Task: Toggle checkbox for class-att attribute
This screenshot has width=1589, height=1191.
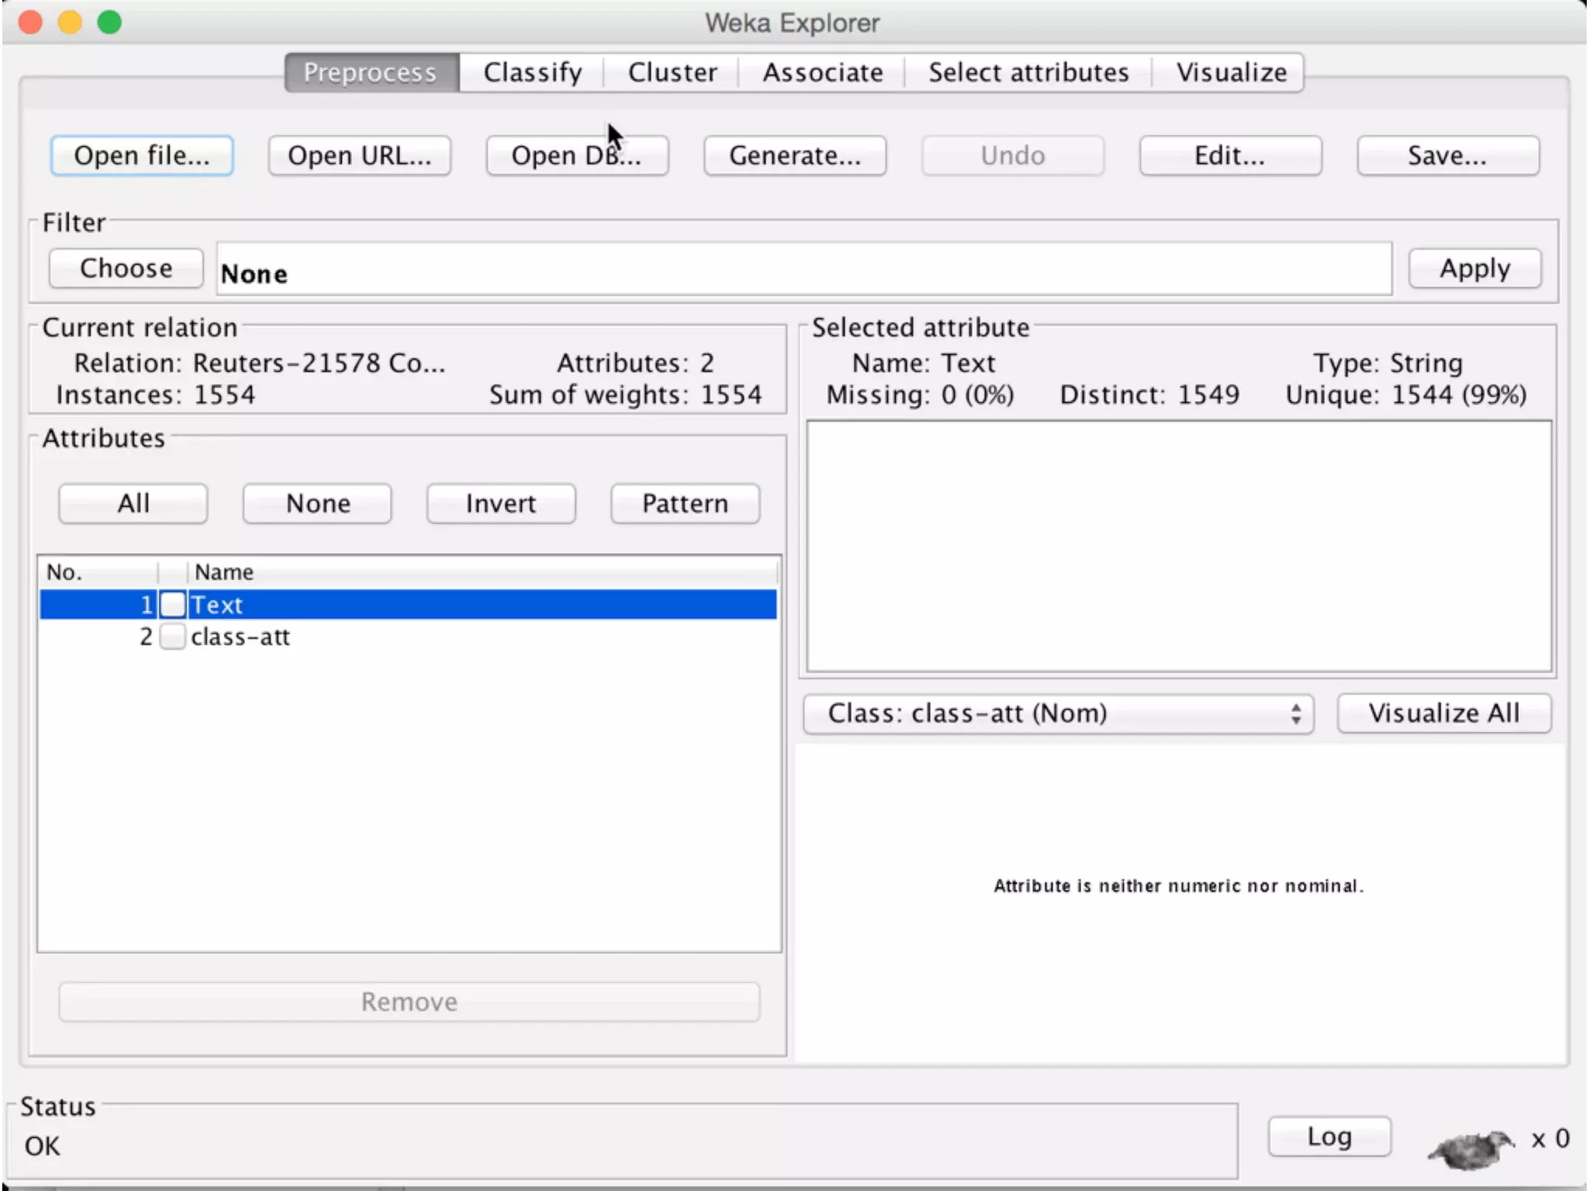Action: pyautogui.click(x=173, y=637)
